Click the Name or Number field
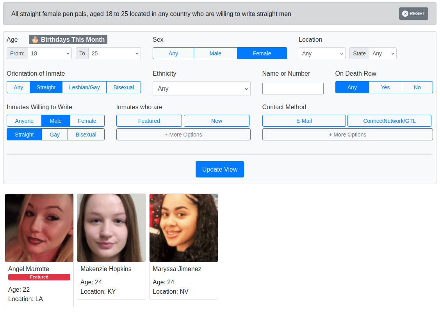440x312 pixels. click(x=293, y=89)
